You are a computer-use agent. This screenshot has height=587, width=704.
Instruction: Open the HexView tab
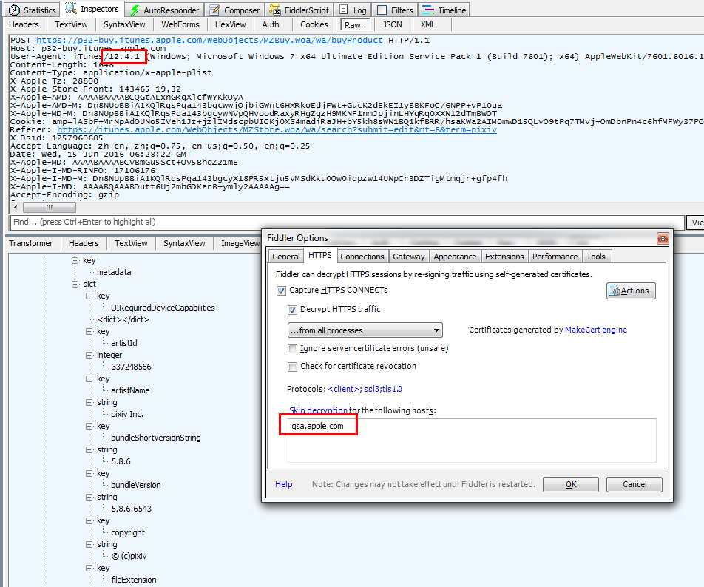(230, 24)
